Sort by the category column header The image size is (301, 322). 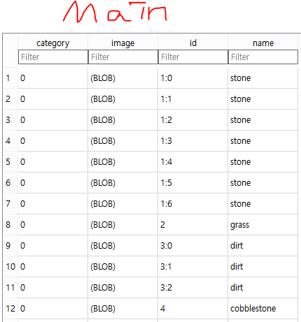[53, 43]
